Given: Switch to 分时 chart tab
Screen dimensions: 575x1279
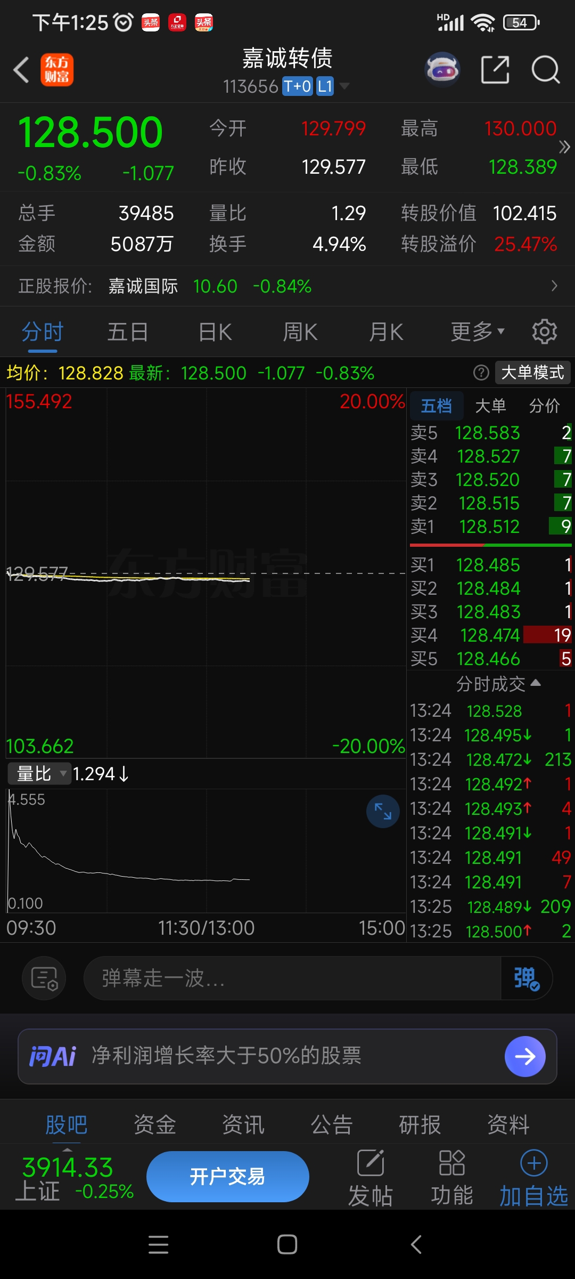Looking at the screenshot, I should [43, 332].
